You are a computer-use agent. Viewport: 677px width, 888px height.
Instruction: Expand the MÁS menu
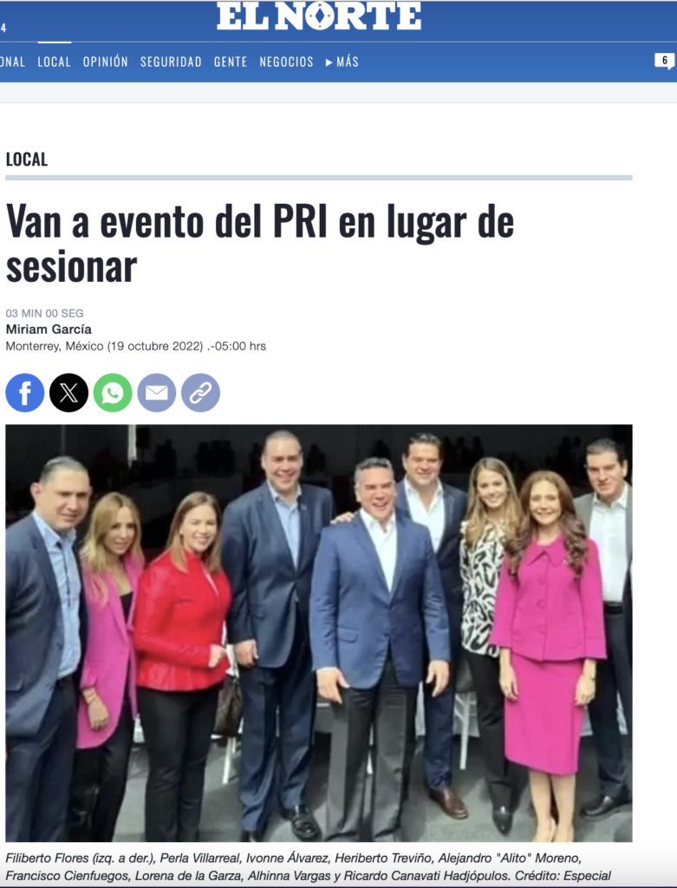342,62
